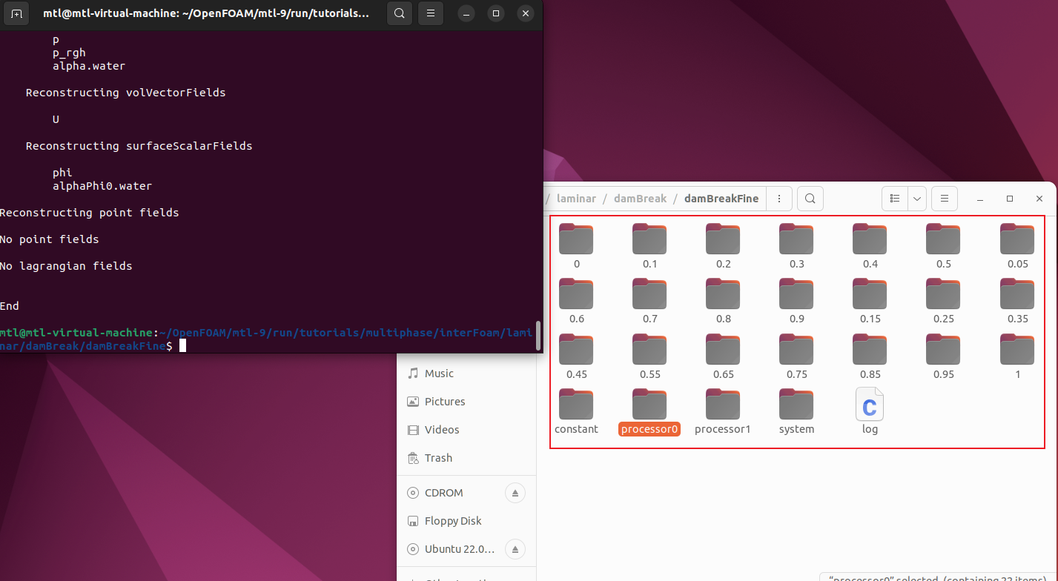The width and height of the screenshot is (1058, 581).
Task: Go to damBreak in the path bar
Action: (x=640, y=199)
